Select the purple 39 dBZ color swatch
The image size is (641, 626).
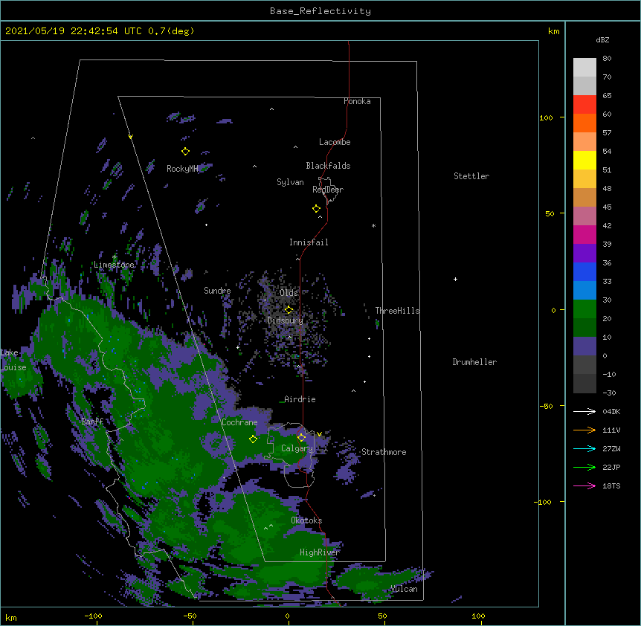(584, 254)
